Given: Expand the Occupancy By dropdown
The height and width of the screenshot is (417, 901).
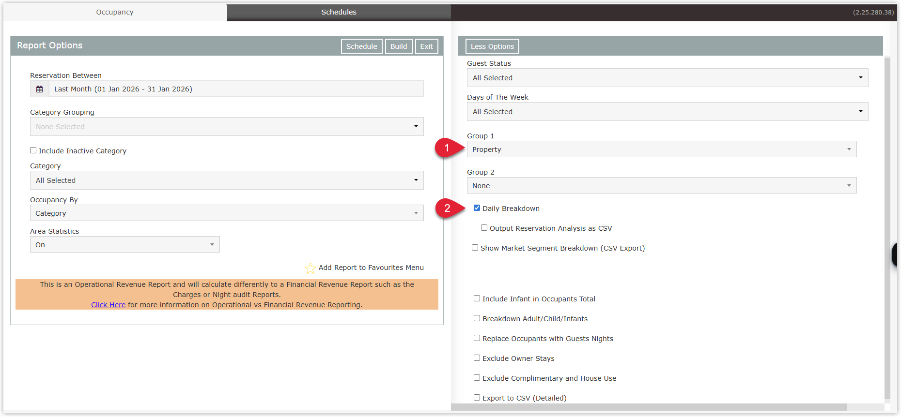Looking at the screenshot, I should [x=227, y=213].
